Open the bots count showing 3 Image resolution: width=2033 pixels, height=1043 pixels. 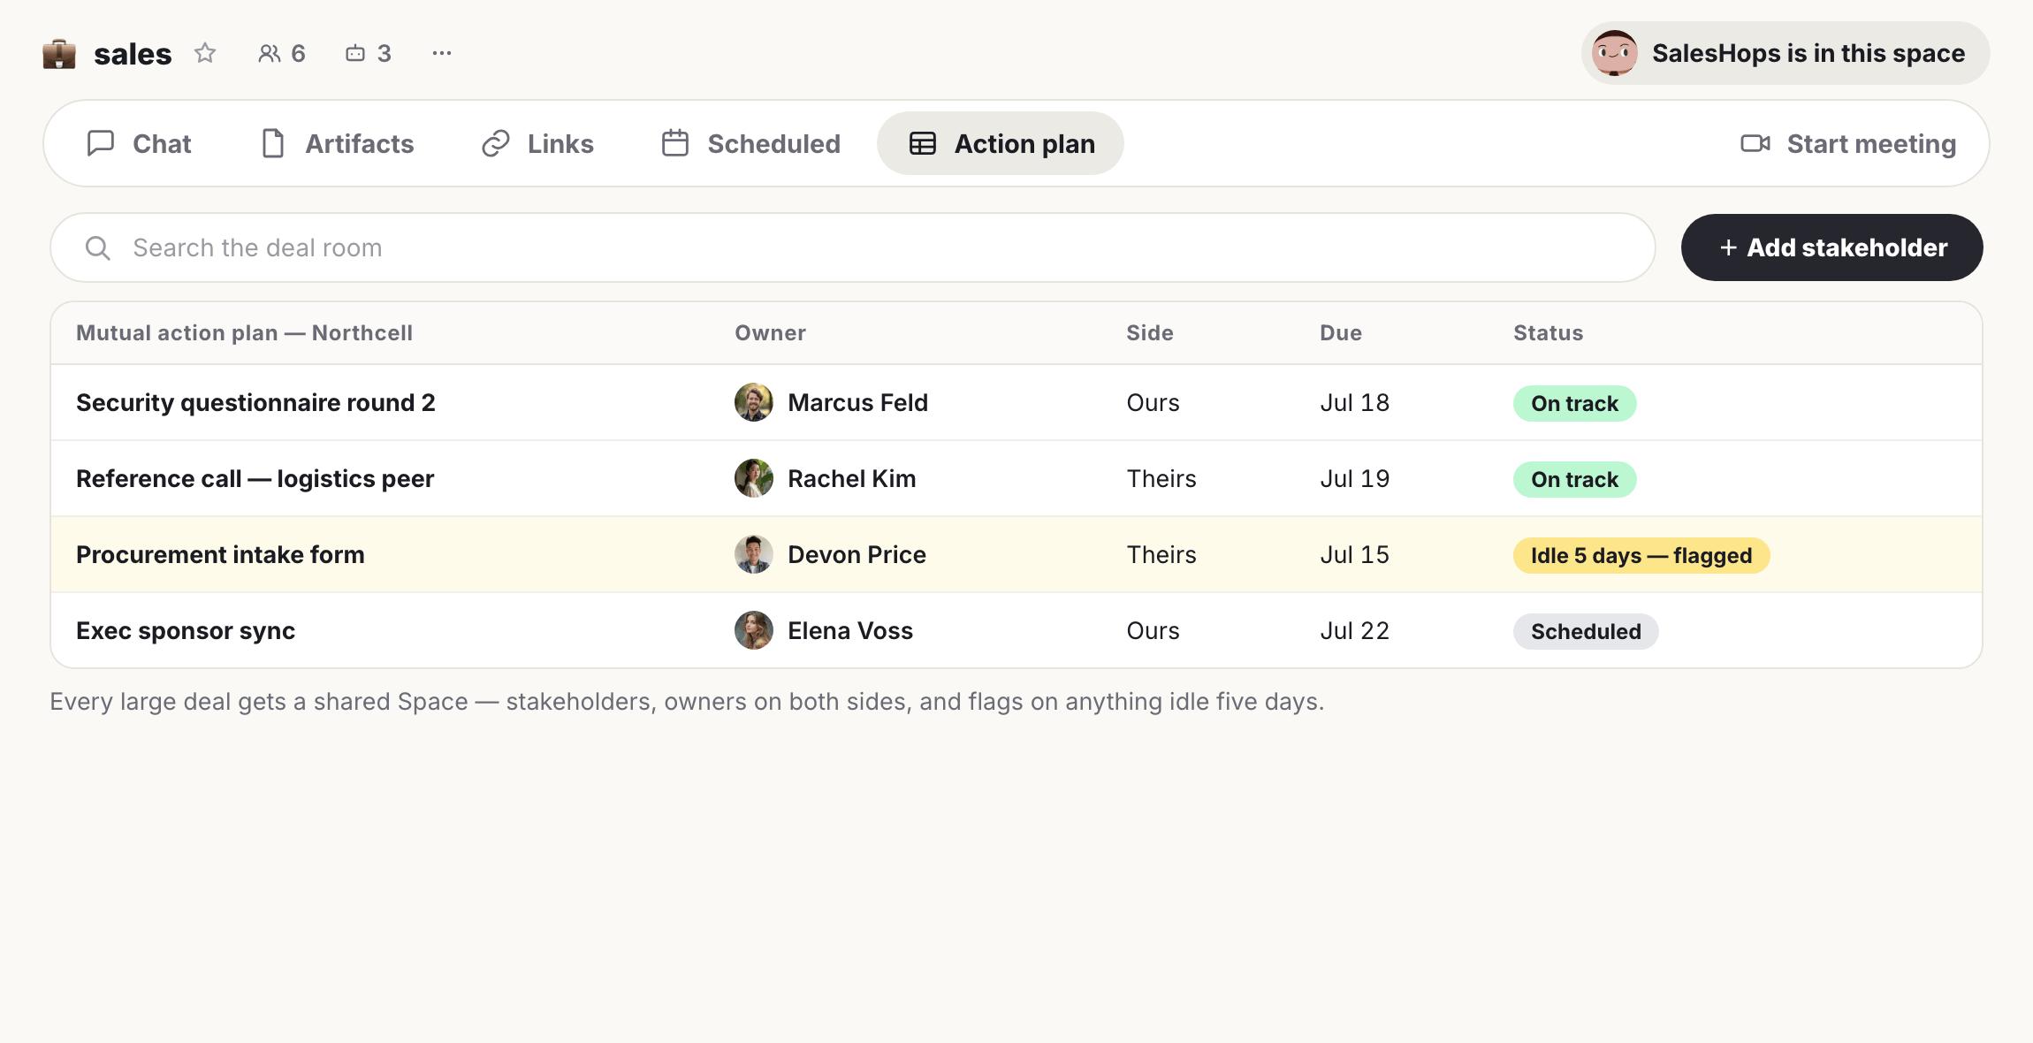point(368,53)
